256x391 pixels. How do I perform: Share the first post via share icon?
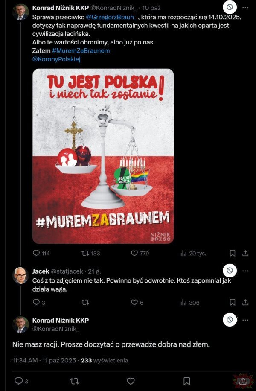[x=245, y=254]
